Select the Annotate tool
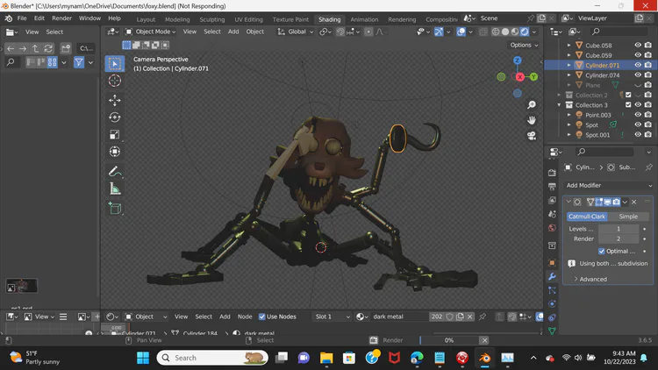 tap(115, 171)
